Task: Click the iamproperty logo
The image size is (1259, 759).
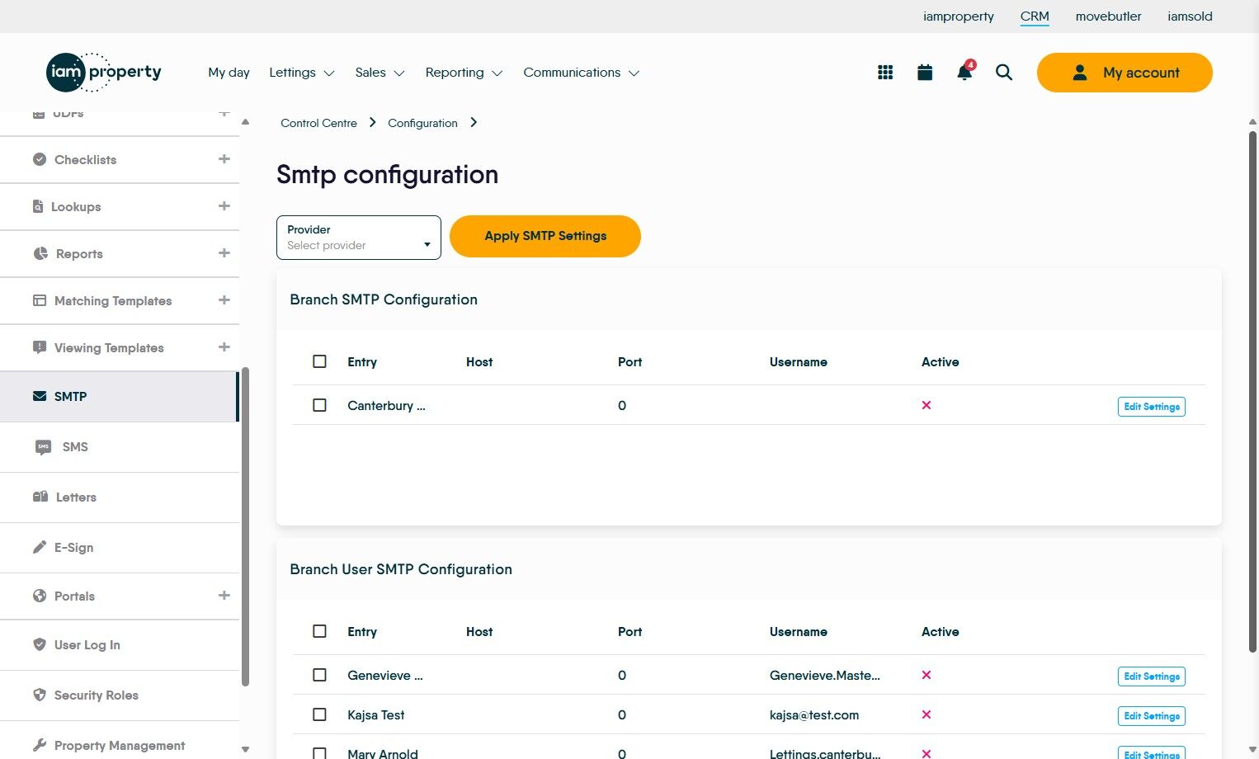Action: [x=104, y=73]
